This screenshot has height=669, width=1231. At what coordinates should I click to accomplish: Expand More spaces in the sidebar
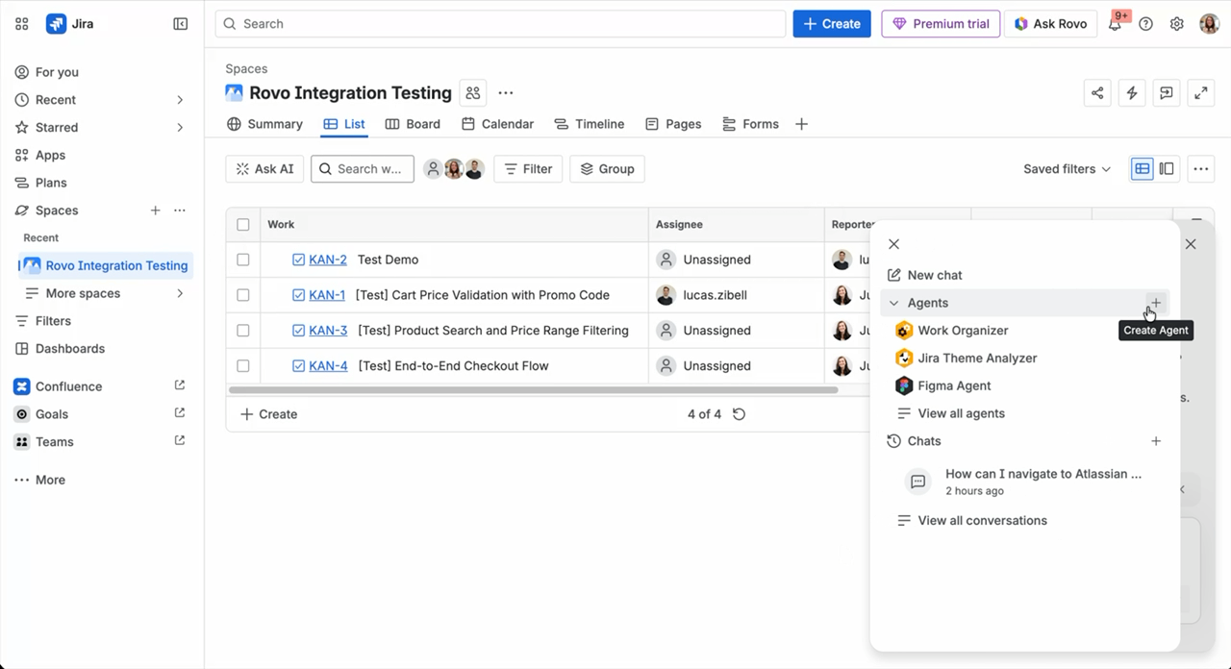[x=180, y=293]
